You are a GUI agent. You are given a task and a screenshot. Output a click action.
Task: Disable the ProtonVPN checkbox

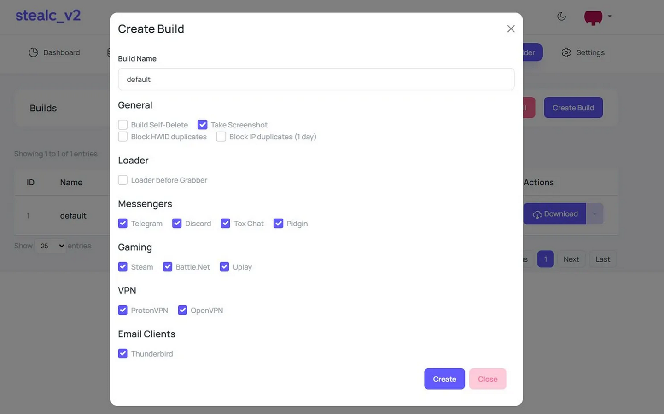pyautogui.click(x=122, y=310)
